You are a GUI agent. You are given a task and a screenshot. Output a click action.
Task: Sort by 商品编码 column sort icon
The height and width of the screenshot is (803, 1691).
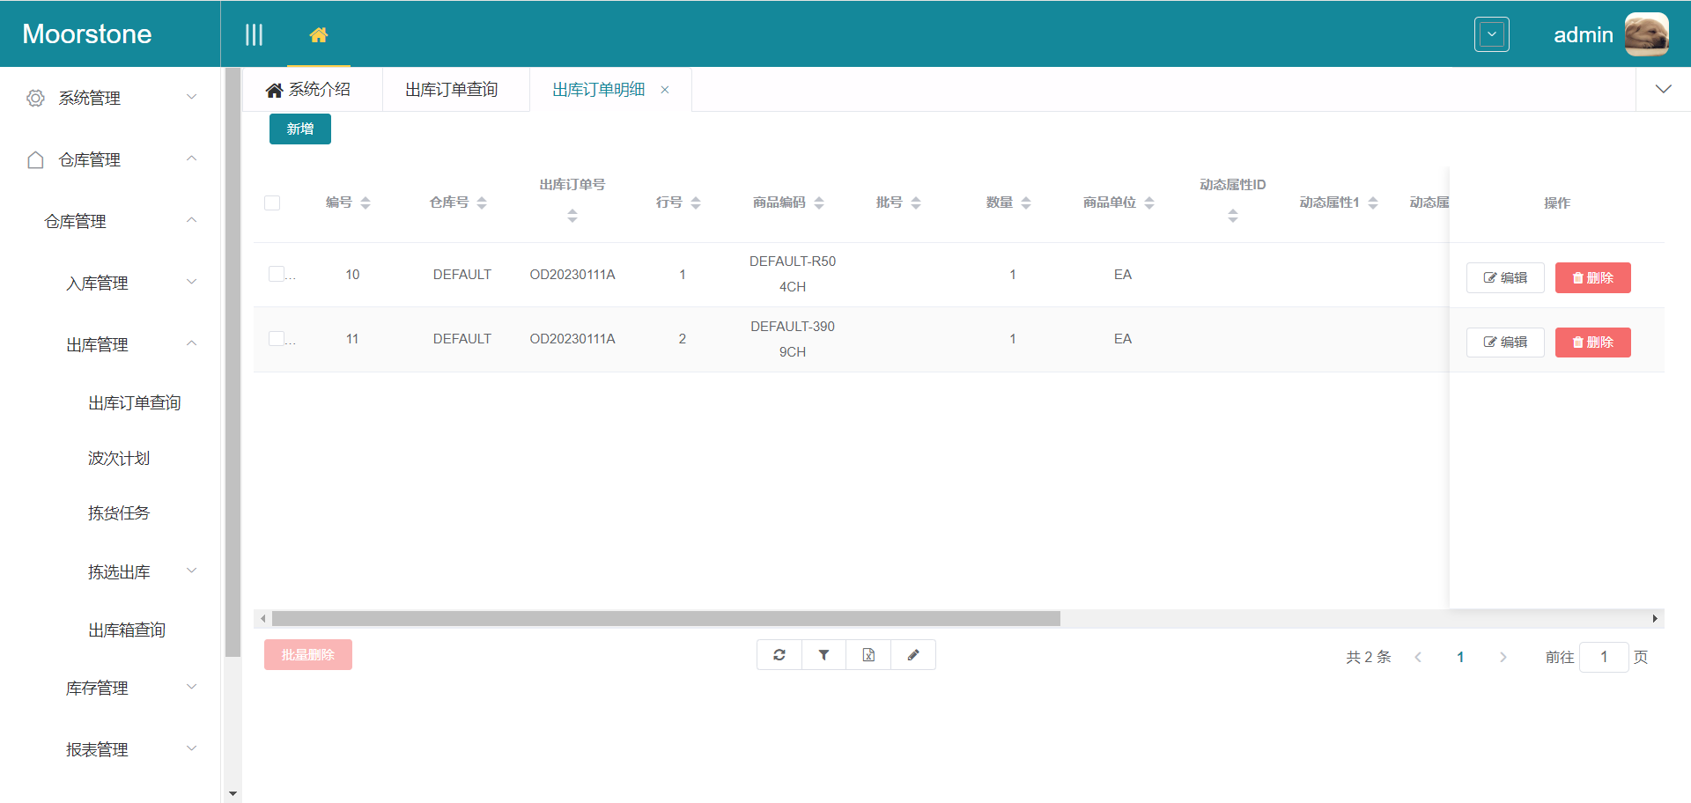click(x=819, y=203)
